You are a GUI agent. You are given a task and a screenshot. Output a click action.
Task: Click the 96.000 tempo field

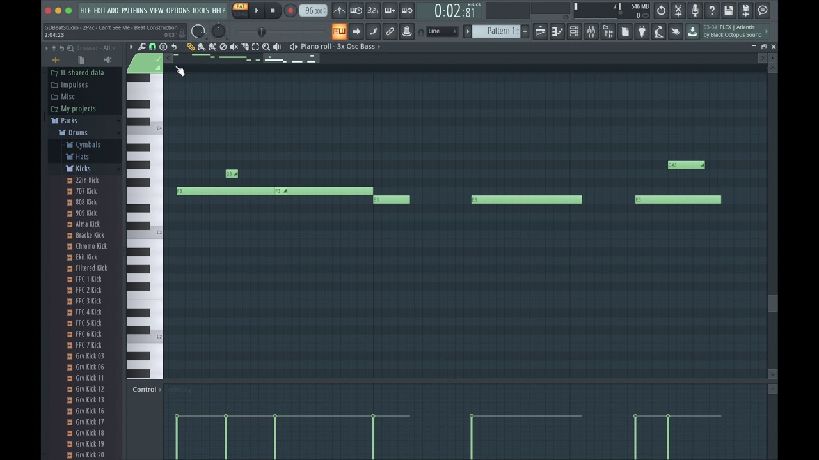(x=314, y=10)
